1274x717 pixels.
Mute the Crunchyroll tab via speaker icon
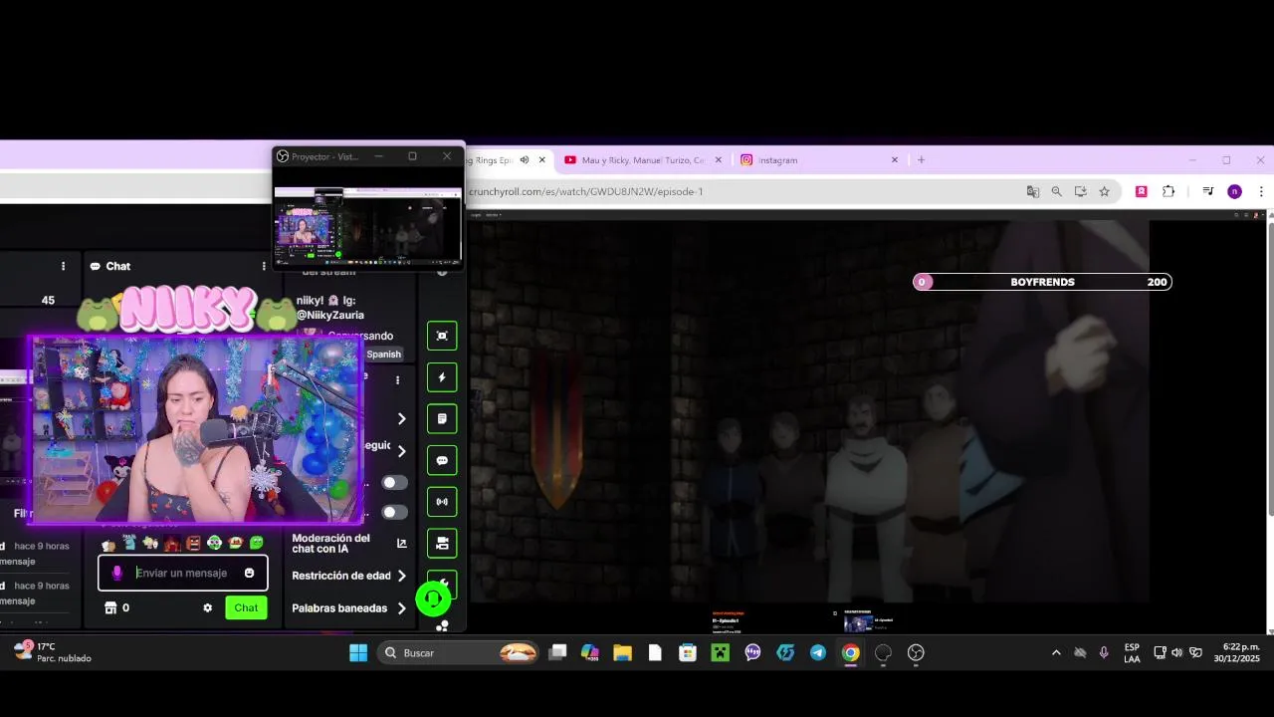[x=525, y=159]
